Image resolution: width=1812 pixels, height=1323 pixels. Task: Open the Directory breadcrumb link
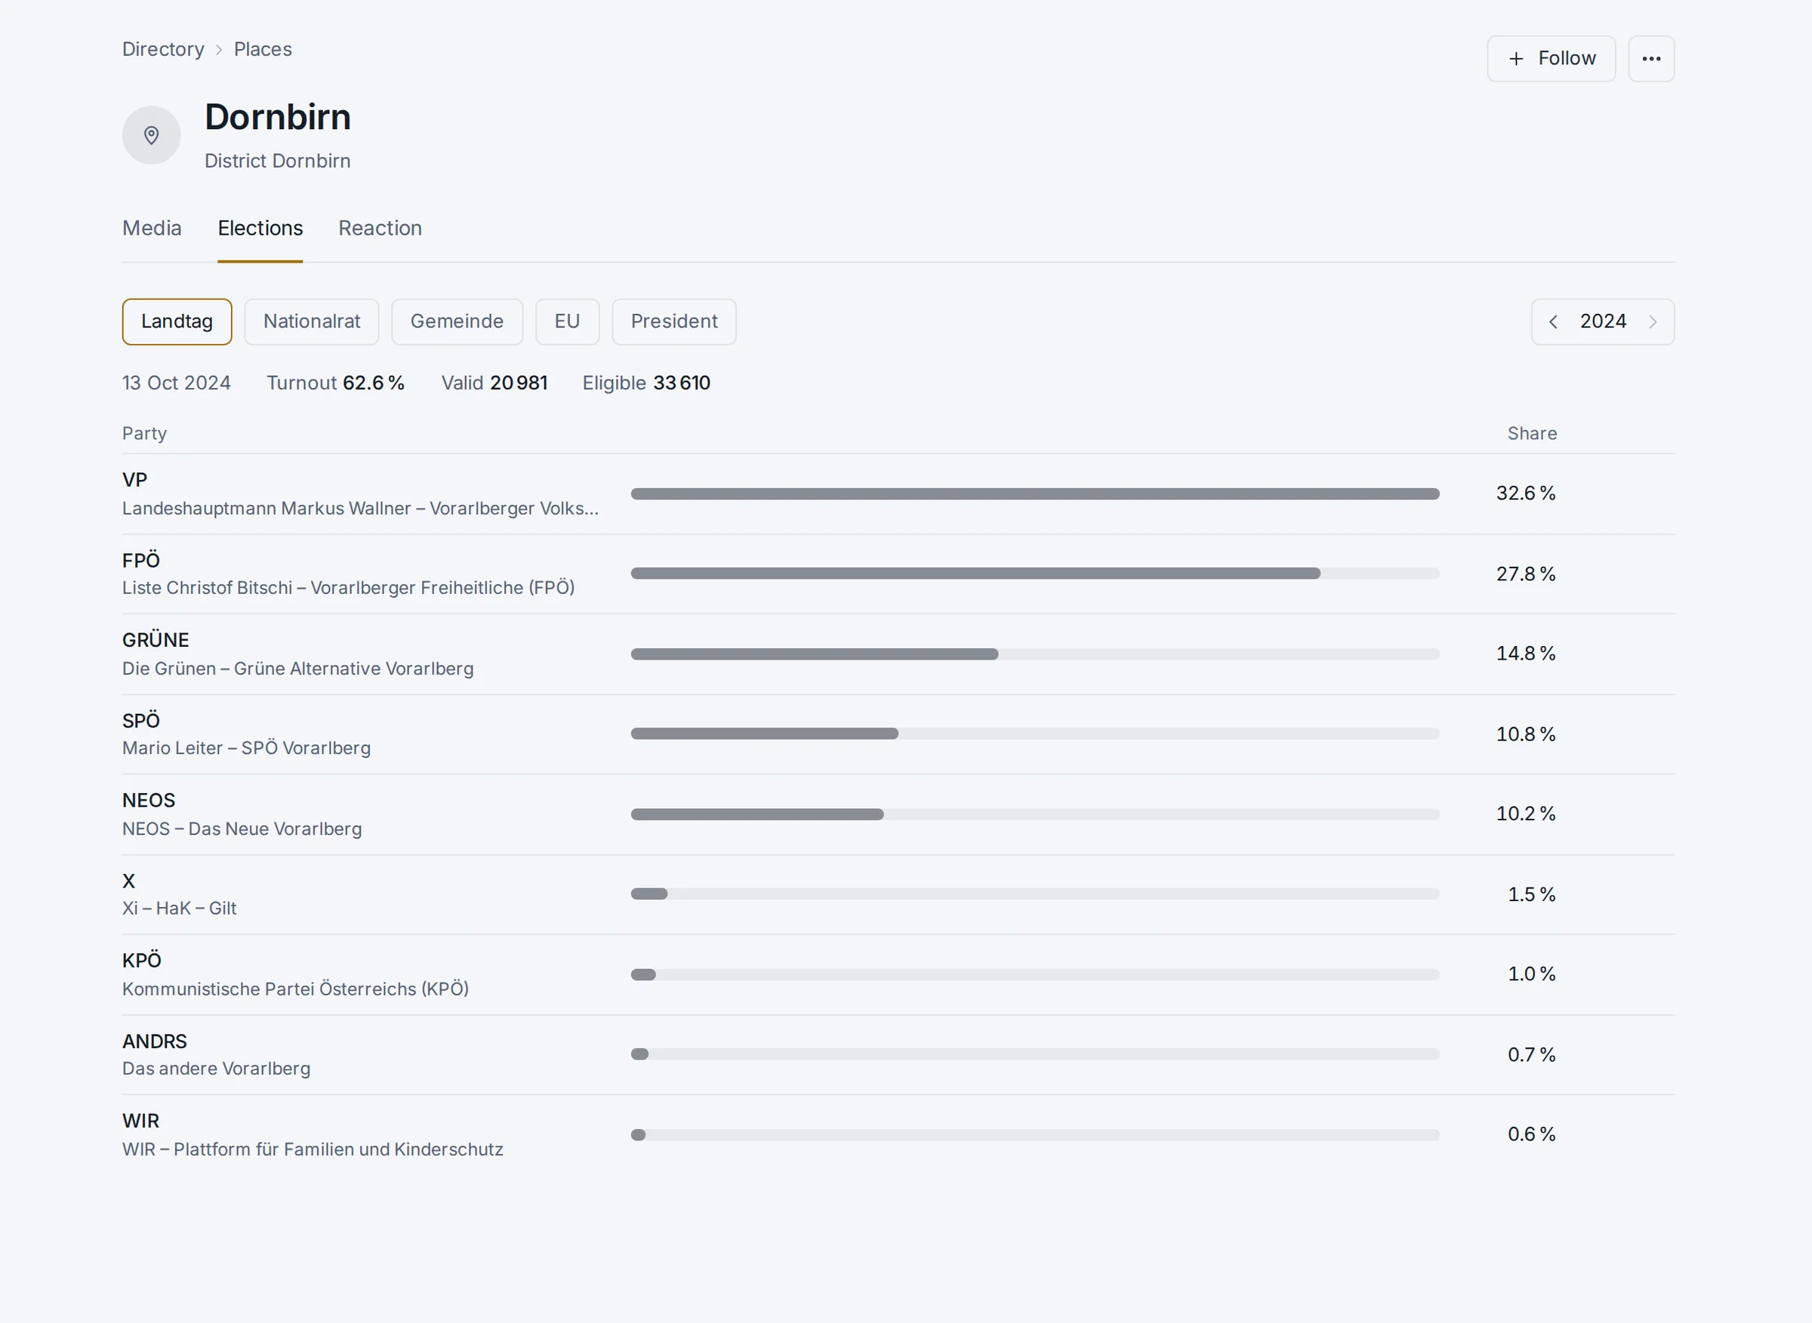click(x=162, y=49)
